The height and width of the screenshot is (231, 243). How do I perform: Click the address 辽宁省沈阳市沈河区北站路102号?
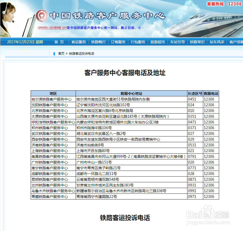click(x=103, y=105)
